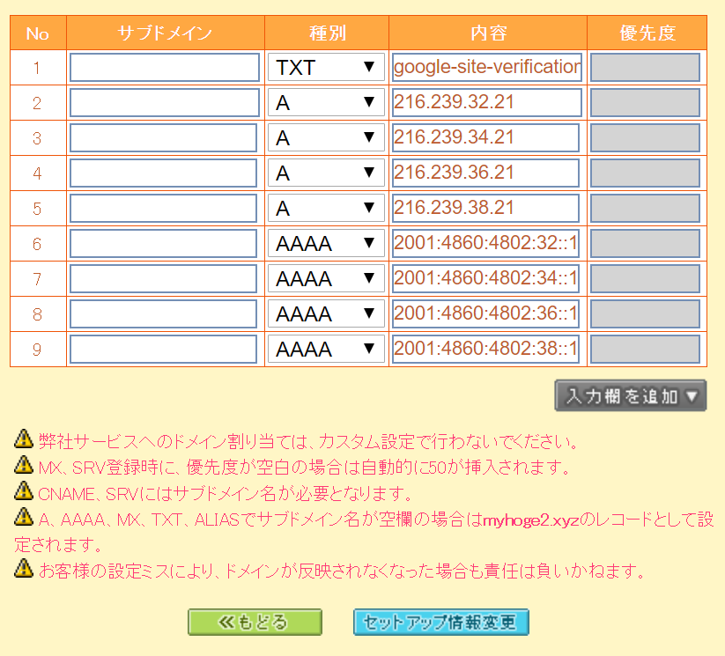The width and height of the screenshot is (725, 656).
Task: Click the subdomain field in row 9
Action: point(164,350)
